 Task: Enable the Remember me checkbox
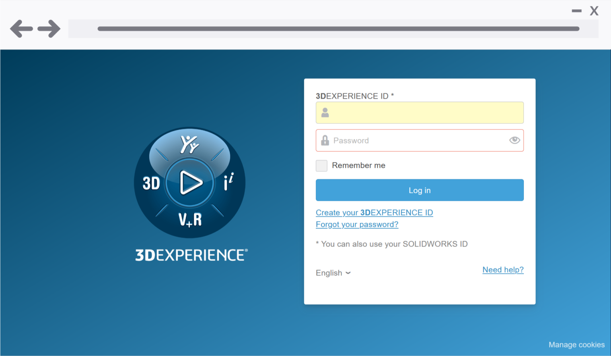(321, 165)
